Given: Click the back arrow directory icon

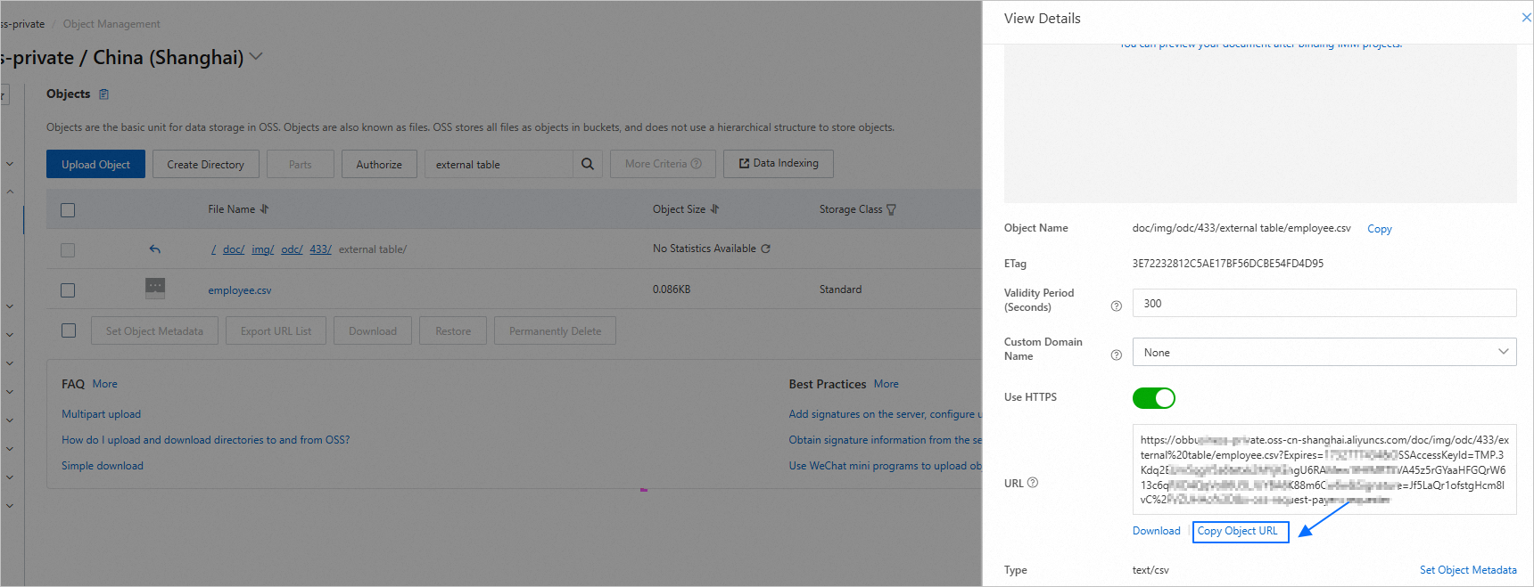Looking at the screenshot, I should point(155,249).
